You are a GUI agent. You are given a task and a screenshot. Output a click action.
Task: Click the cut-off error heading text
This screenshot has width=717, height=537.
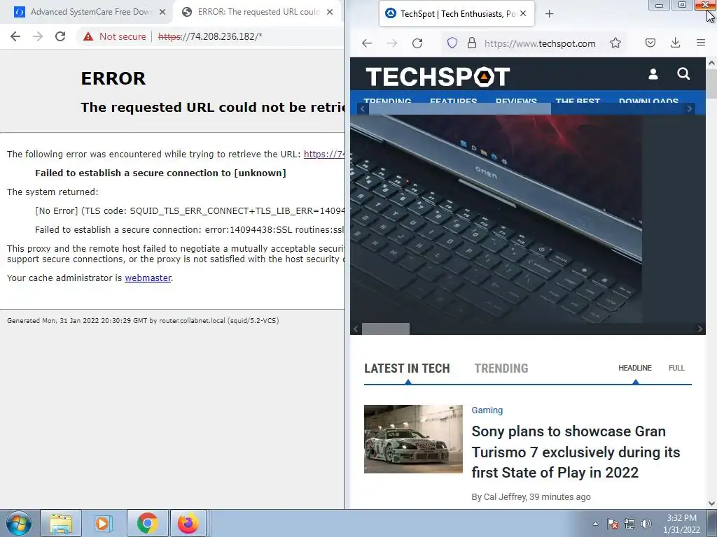click(x=213, y=107)
